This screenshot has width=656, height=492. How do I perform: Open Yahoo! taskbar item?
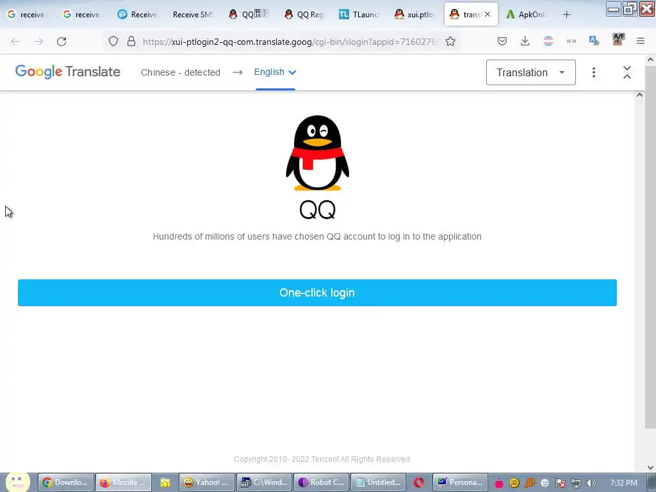206,482
